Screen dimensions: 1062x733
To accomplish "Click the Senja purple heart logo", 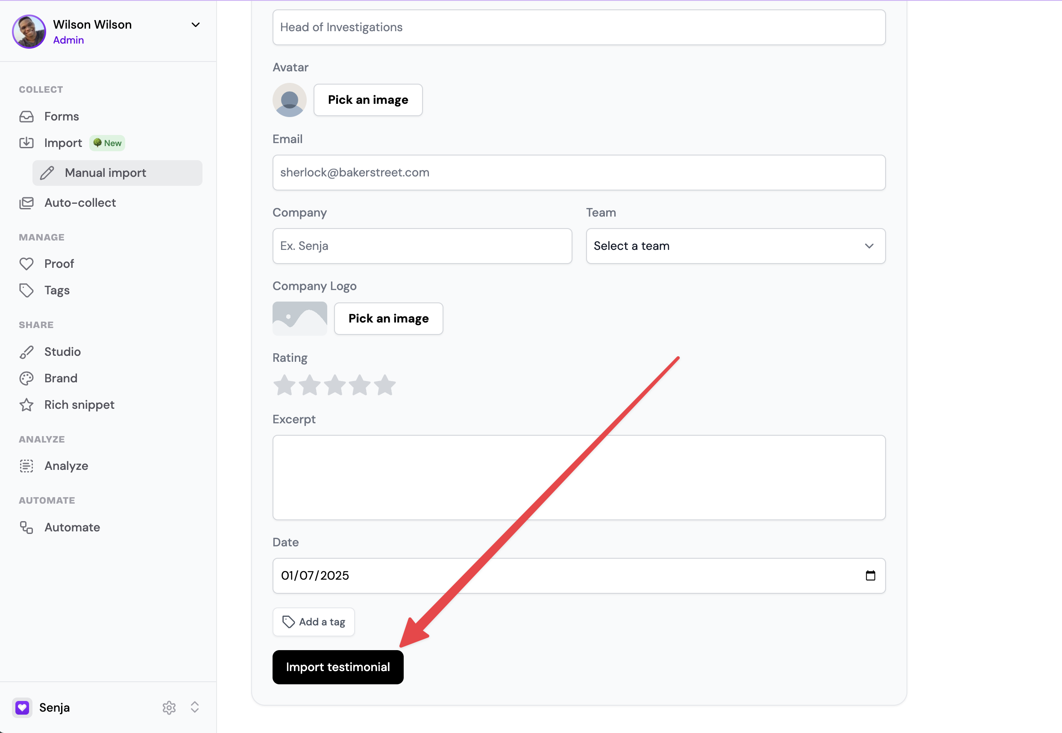I will pyautogui.click(x=22, y=708).
